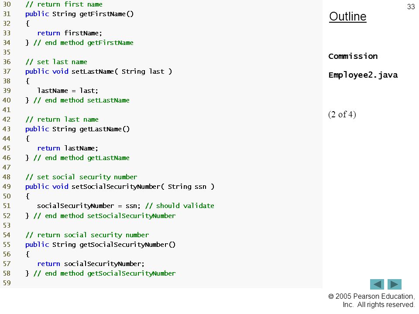Click the opening brace on line 56
Viewport: 419px width, 314px height.
pos(27,254)
